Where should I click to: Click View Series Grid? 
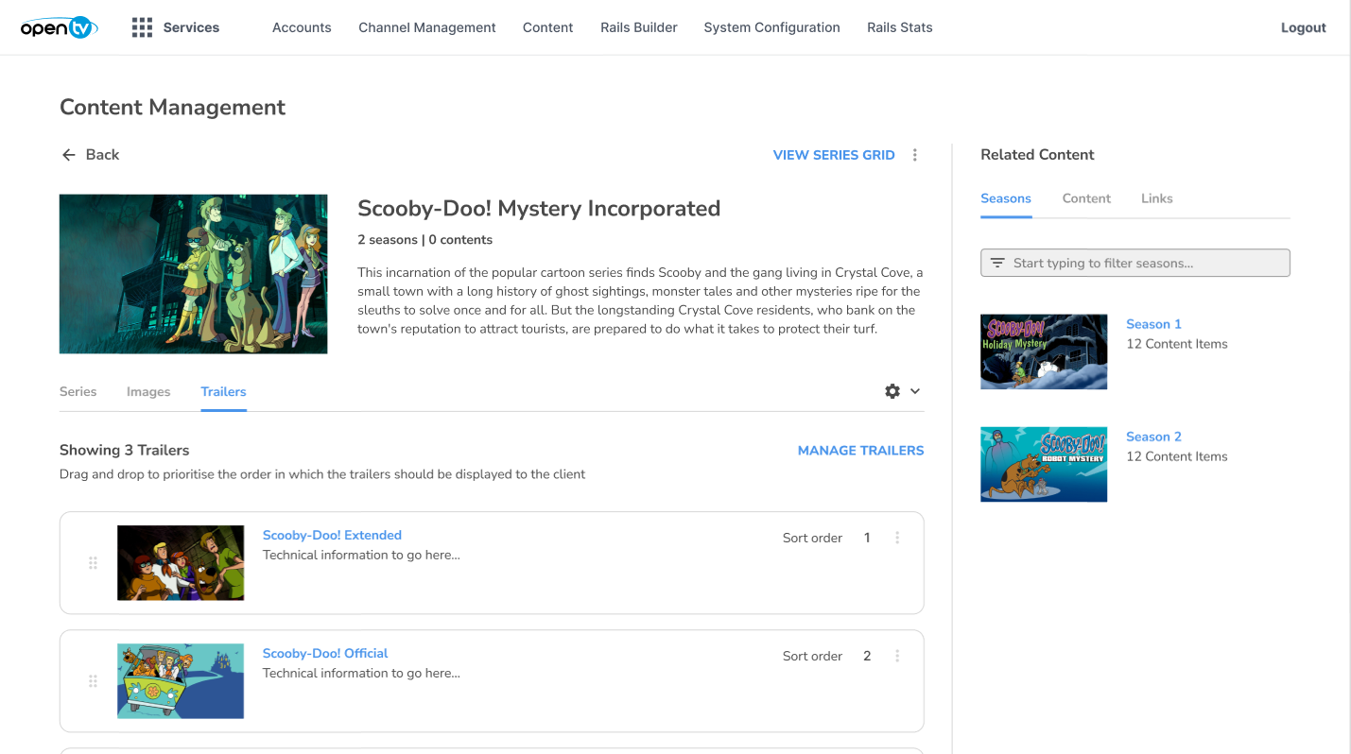click(x=834, y=155)
